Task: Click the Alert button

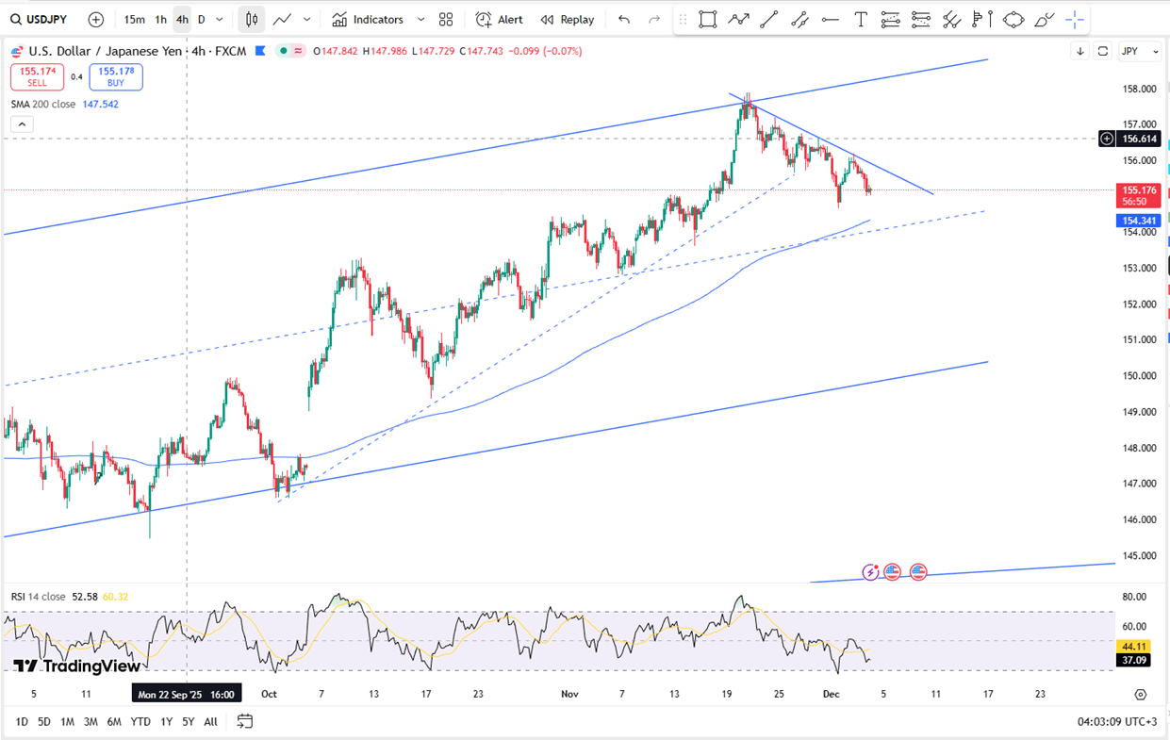Action: 500,20
